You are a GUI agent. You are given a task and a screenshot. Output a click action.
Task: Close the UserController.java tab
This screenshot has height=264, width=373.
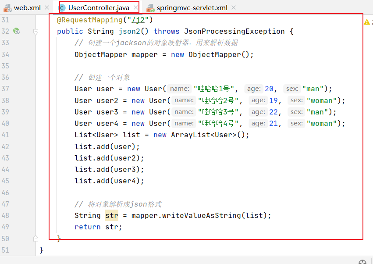point(135,7)
